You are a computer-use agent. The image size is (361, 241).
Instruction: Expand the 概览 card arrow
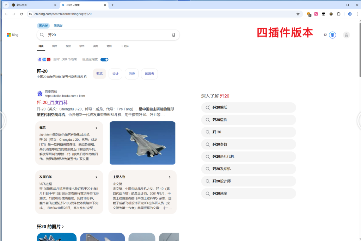tap(96, 128)
